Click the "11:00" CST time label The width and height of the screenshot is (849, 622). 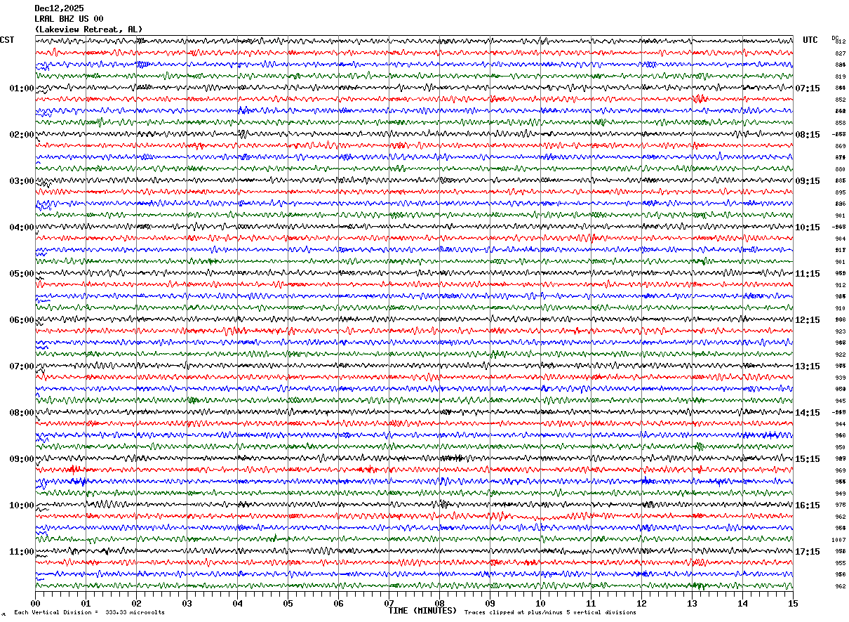point(22,552)
